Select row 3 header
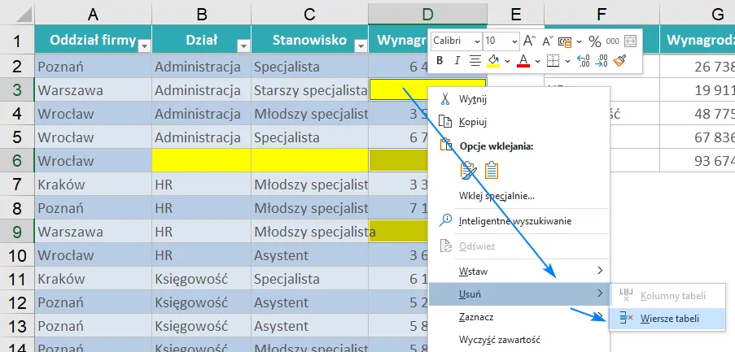The width and height of the screenshot is (735, 352). [x=17, y=90]
